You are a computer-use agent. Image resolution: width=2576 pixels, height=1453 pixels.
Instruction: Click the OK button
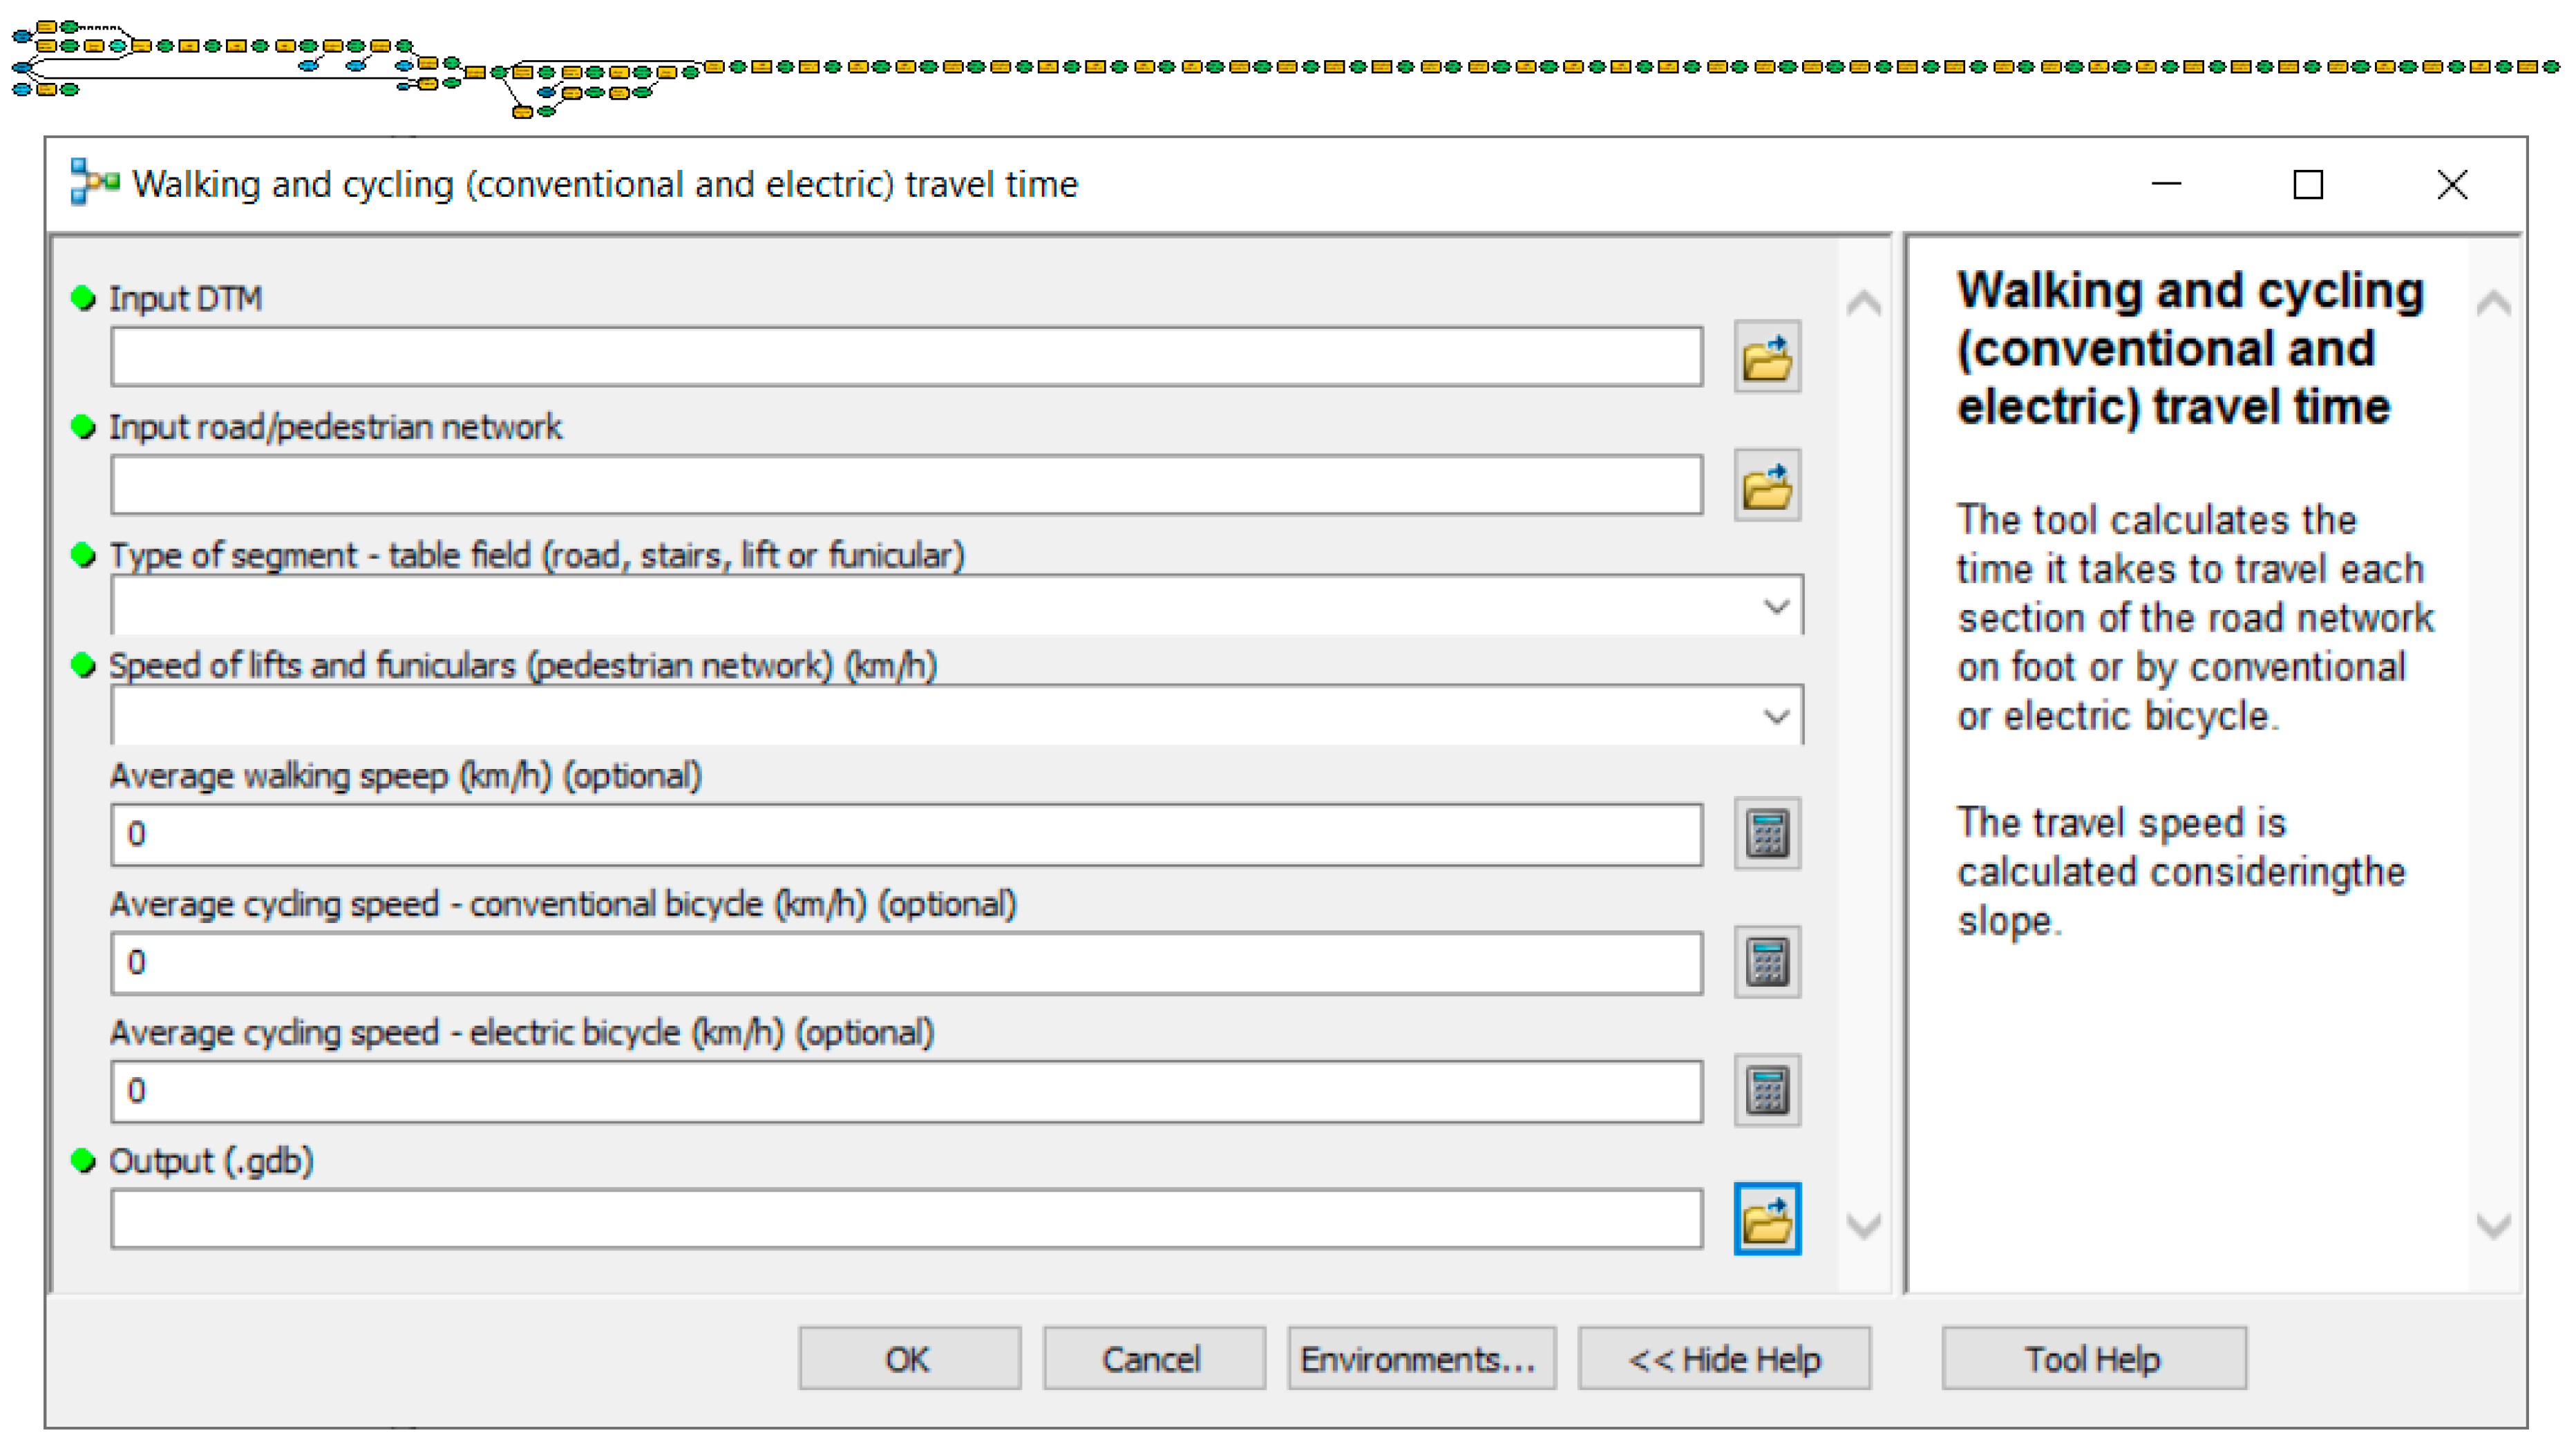point(908,1359)
